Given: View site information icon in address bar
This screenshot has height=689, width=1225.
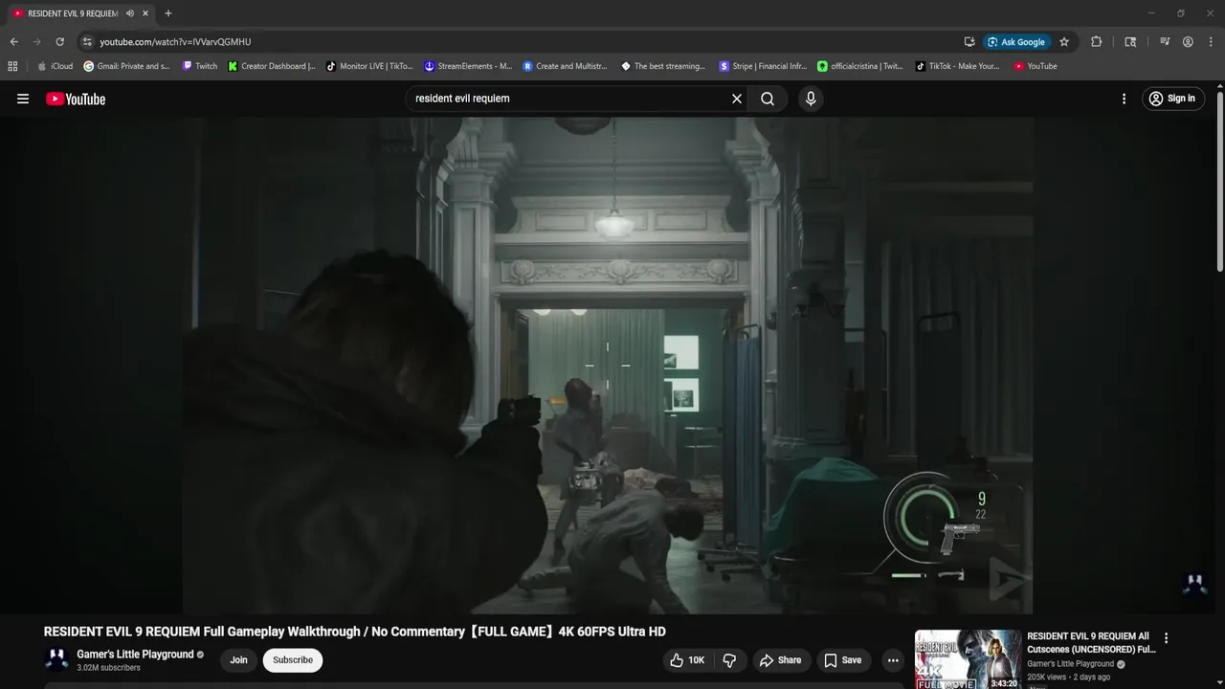Looking at the screenshot, I should click(x=87, y=42).
